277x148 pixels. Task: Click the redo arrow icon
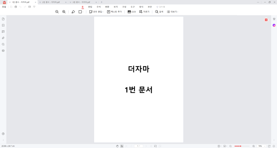click(25, 7)
